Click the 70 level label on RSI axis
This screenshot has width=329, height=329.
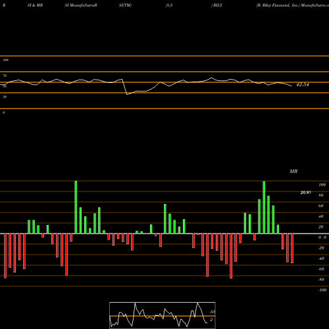[5, 76]
